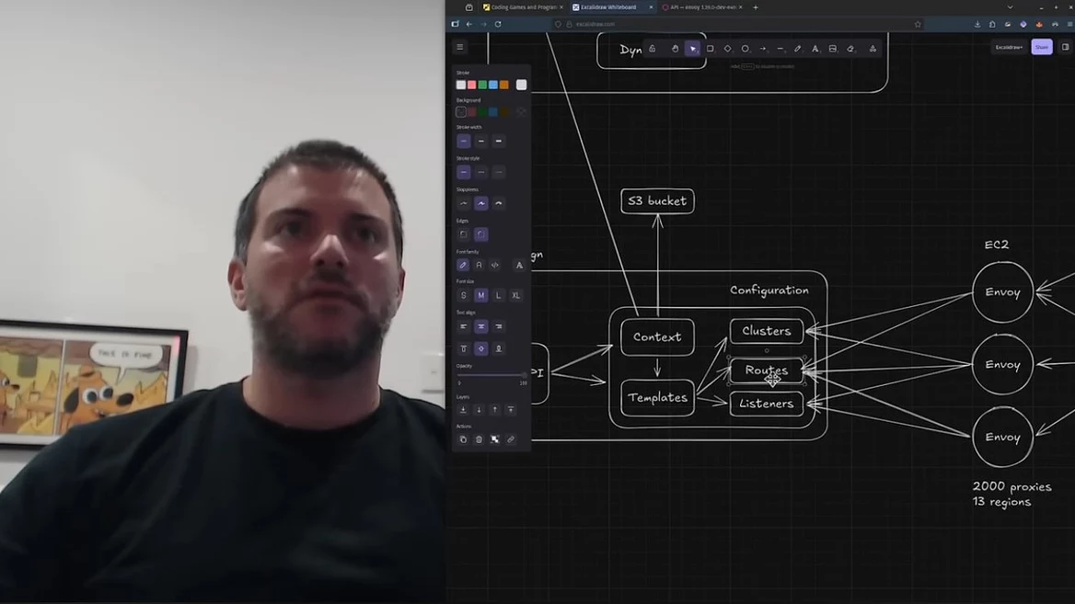Set stroke width to bold
The width and height of the screenshot is (1075, 604).
pos(481,141)
